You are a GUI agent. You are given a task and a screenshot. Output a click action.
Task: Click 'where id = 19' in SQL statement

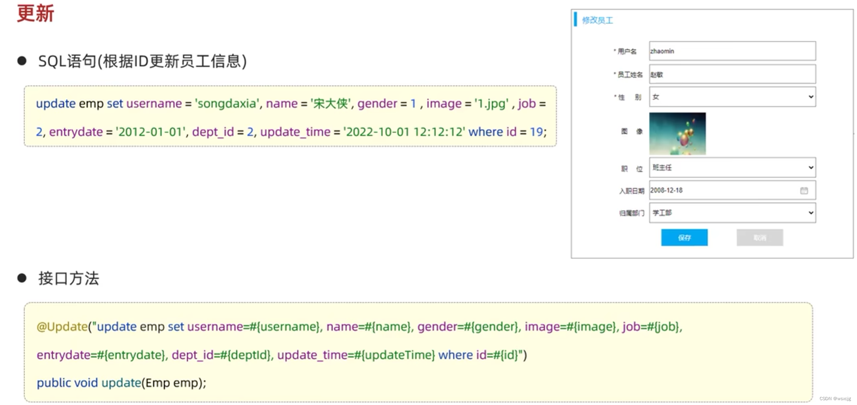(x=506, y=132)
